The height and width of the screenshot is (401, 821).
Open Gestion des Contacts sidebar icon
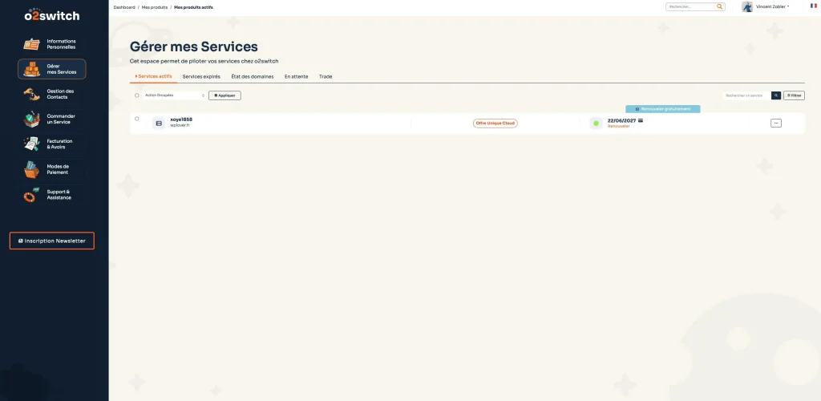point(31,94)
